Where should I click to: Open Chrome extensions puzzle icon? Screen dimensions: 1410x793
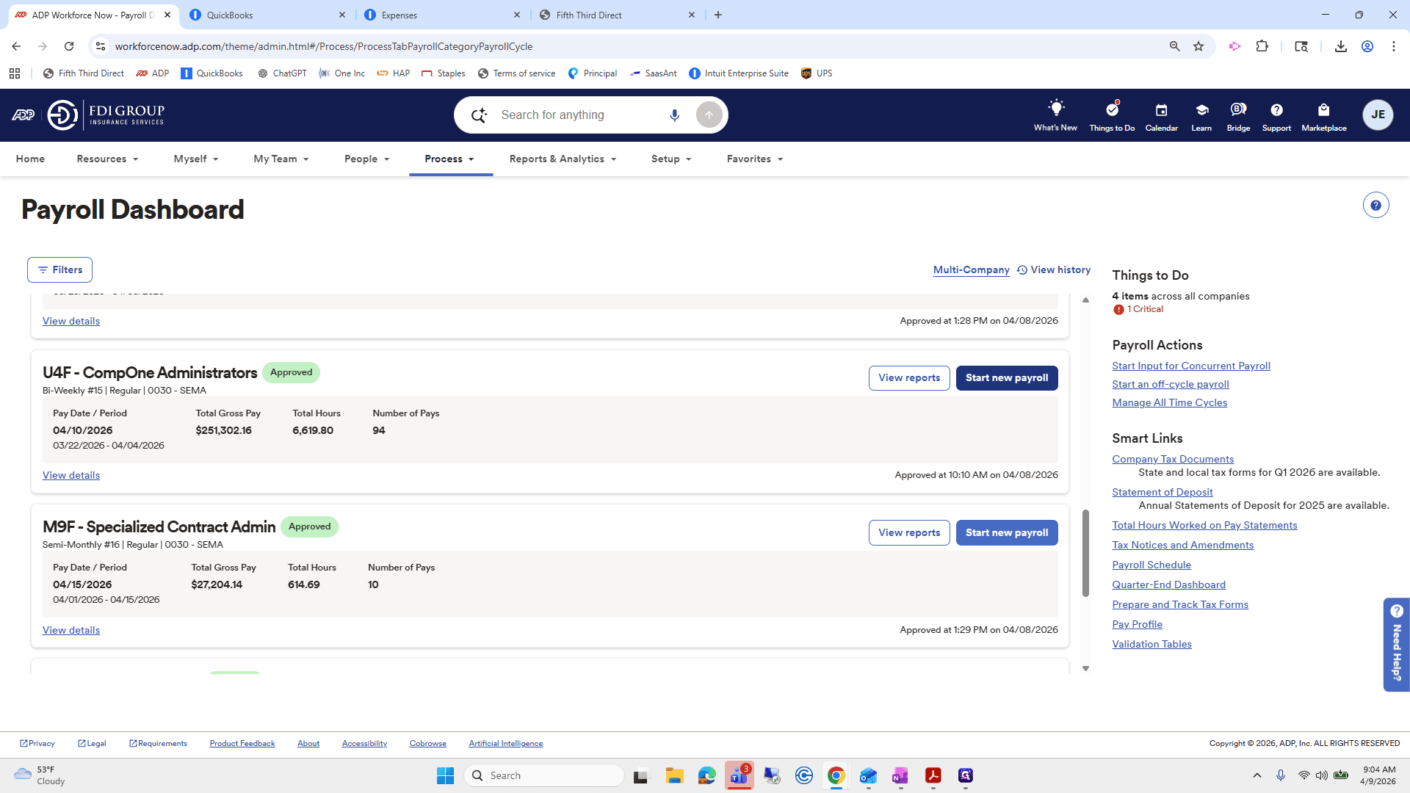(1262, 46)
